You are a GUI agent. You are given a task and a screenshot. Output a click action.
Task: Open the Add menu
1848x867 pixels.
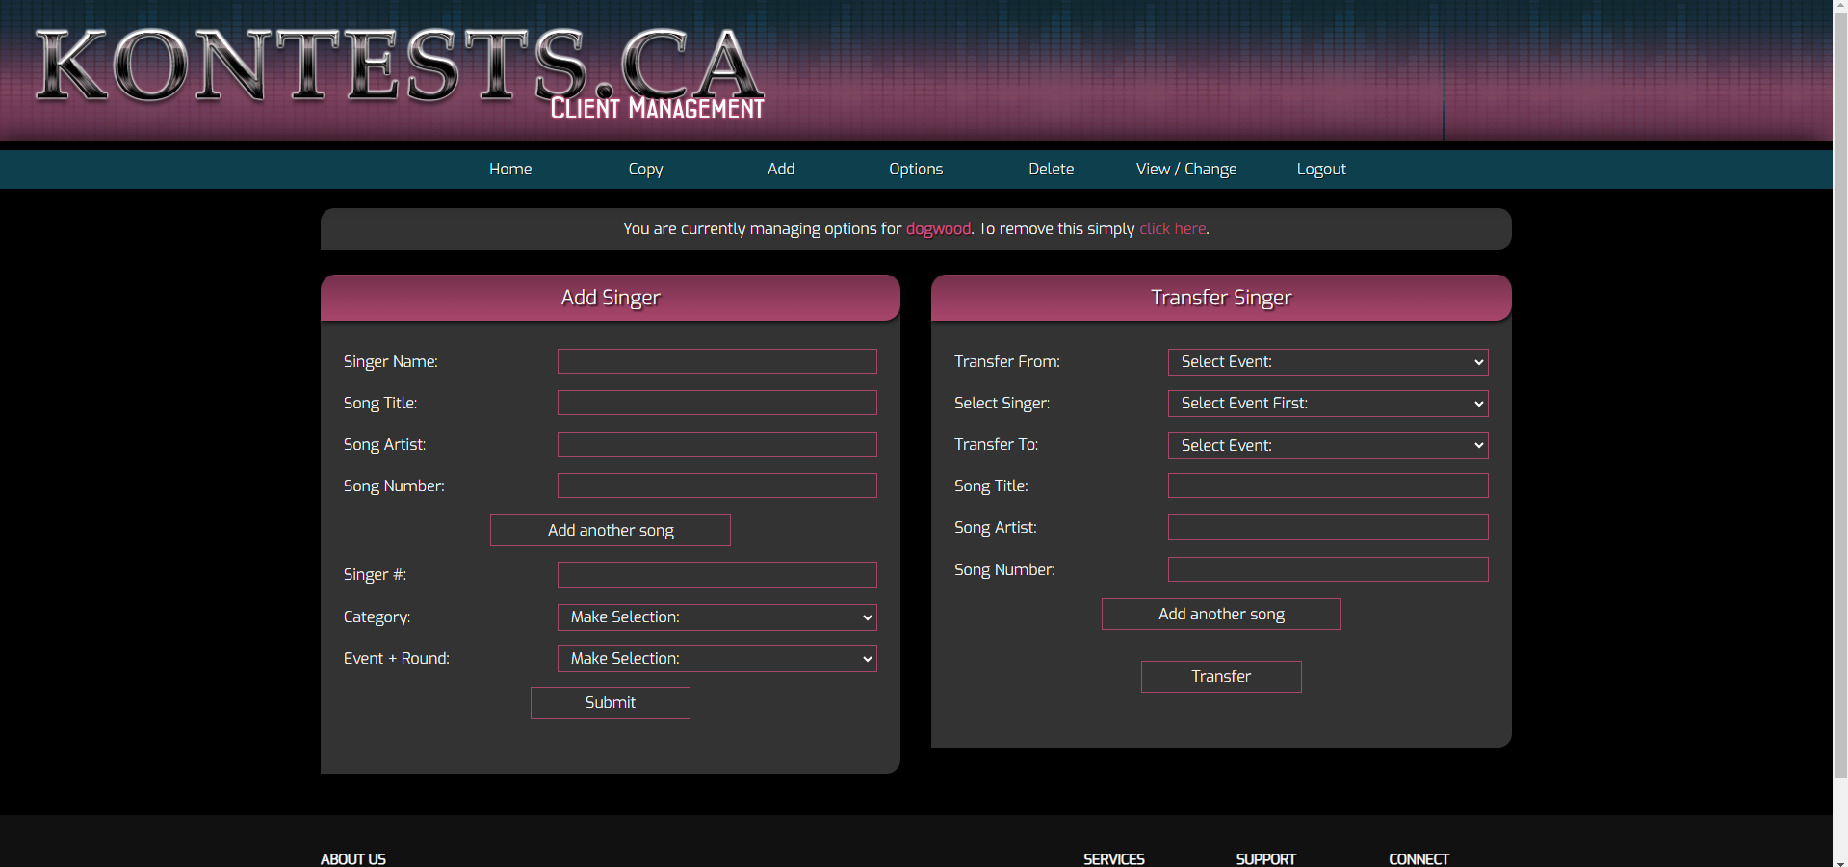tap(781, 169)
